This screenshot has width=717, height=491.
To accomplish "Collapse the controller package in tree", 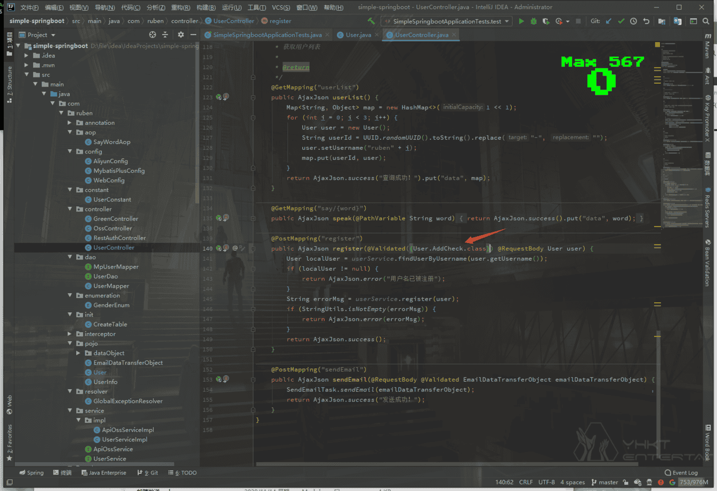I will [70, 209].
